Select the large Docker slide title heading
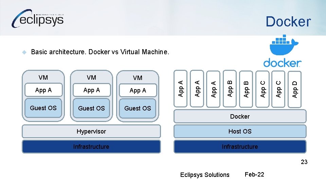This screenshot has width=326, height=183. click(288, 21)
